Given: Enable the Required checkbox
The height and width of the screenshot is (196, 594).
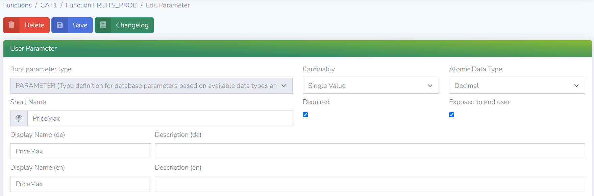Looking at the screenshot, I should 305,115.
